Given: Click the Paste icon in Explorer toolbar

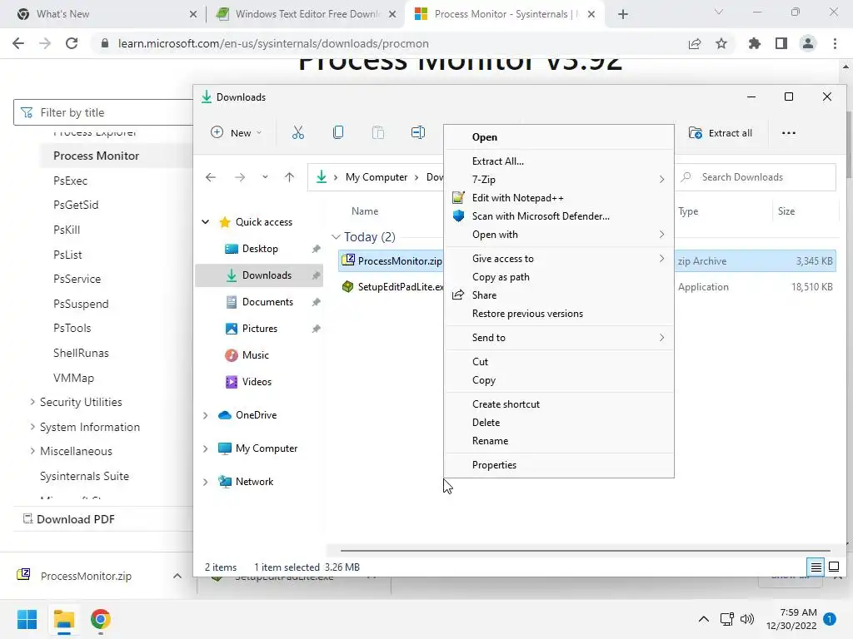Looking at the screenshot, I should 377,132.
